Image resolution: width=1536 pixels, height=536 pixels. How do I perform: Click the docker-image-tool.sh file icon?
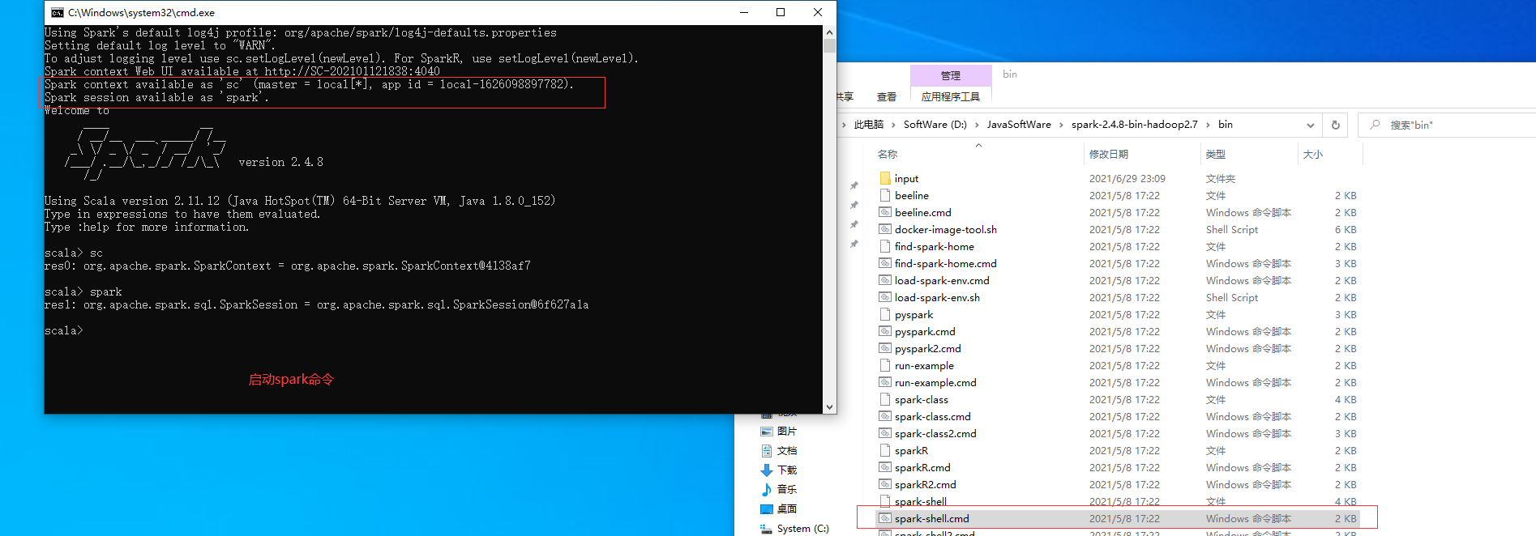click(885, 229)
